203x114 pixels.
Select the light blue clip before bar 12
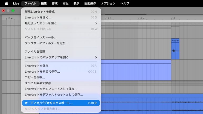(x=136, y=70)
